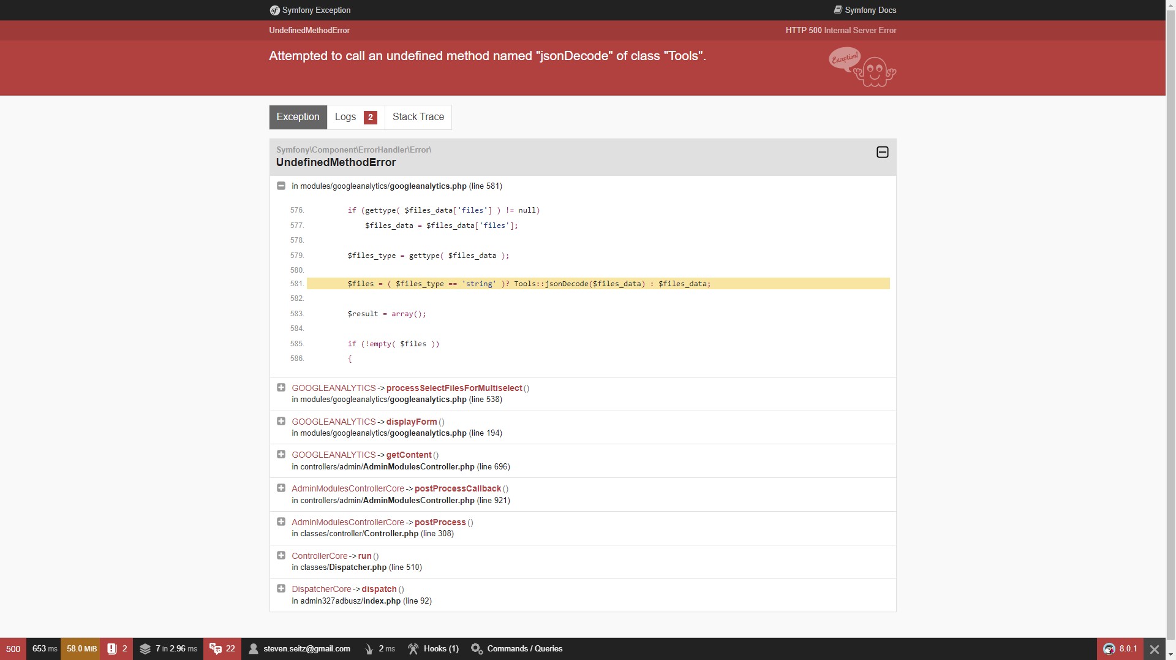Expand the displayForm trace frame
Viewport: 1176px width, 660px height.
pos(281,421)
